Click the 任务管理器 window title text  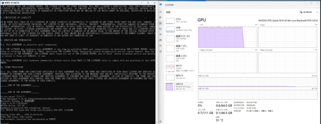[169, 4]
